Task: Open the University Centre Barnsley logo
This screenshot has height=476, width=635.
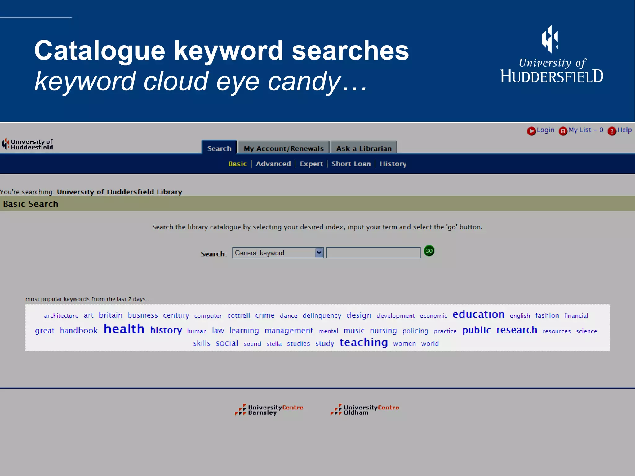Action: click(269, 410)
